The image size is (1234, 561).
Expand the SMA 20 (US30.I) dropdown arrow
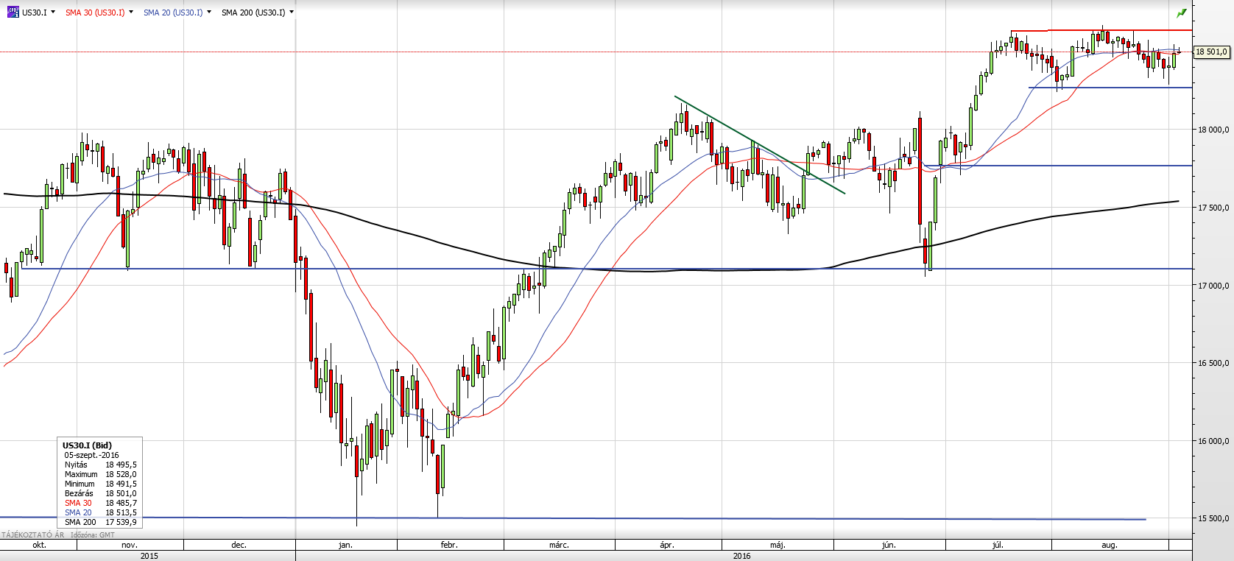209,12
